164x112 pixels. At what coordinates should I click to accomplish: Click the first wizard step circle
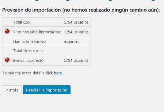pyautogui.click(x=37, y=0)
